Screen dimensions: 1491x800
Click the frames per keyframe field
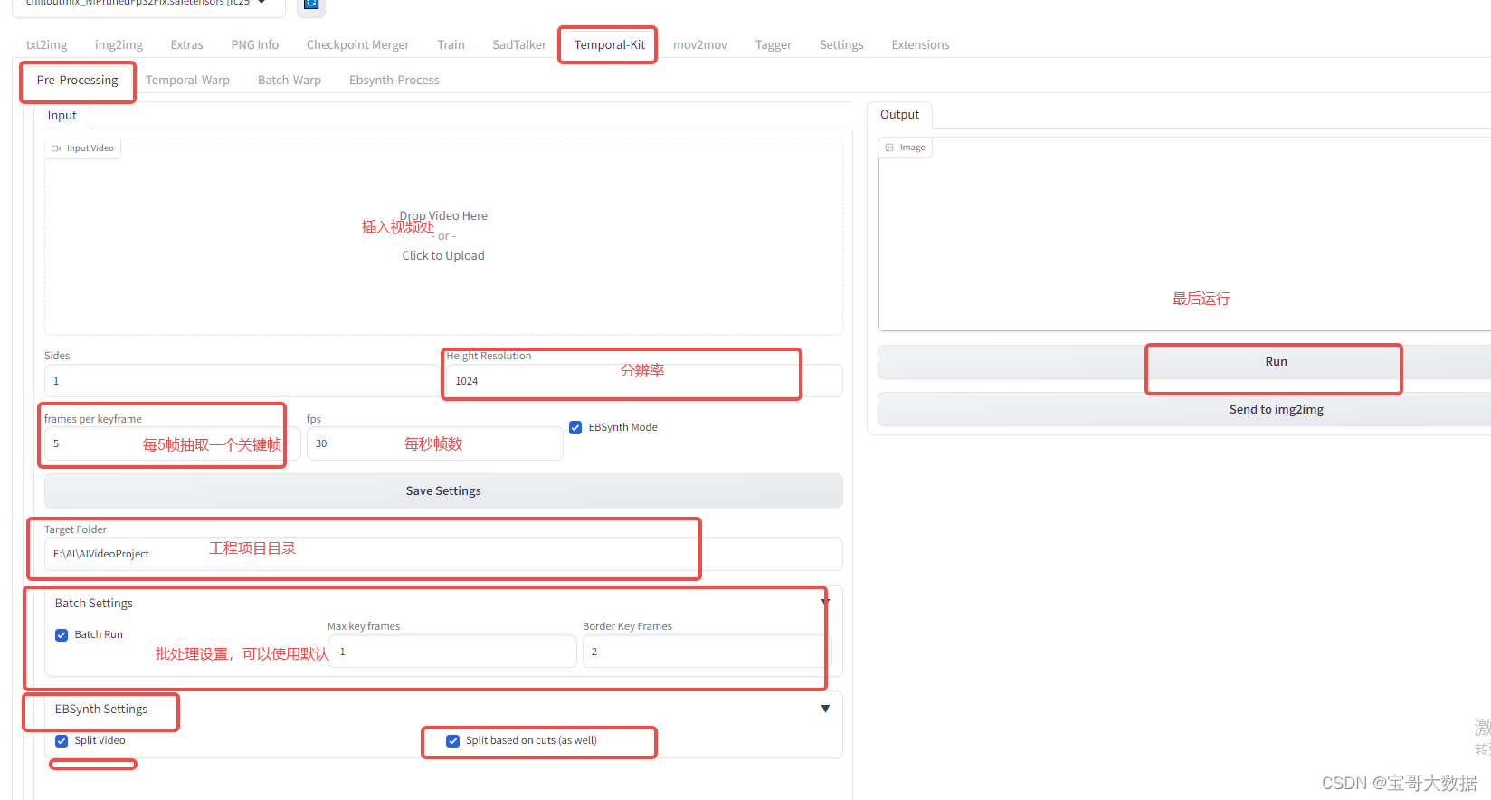point(172,443)
